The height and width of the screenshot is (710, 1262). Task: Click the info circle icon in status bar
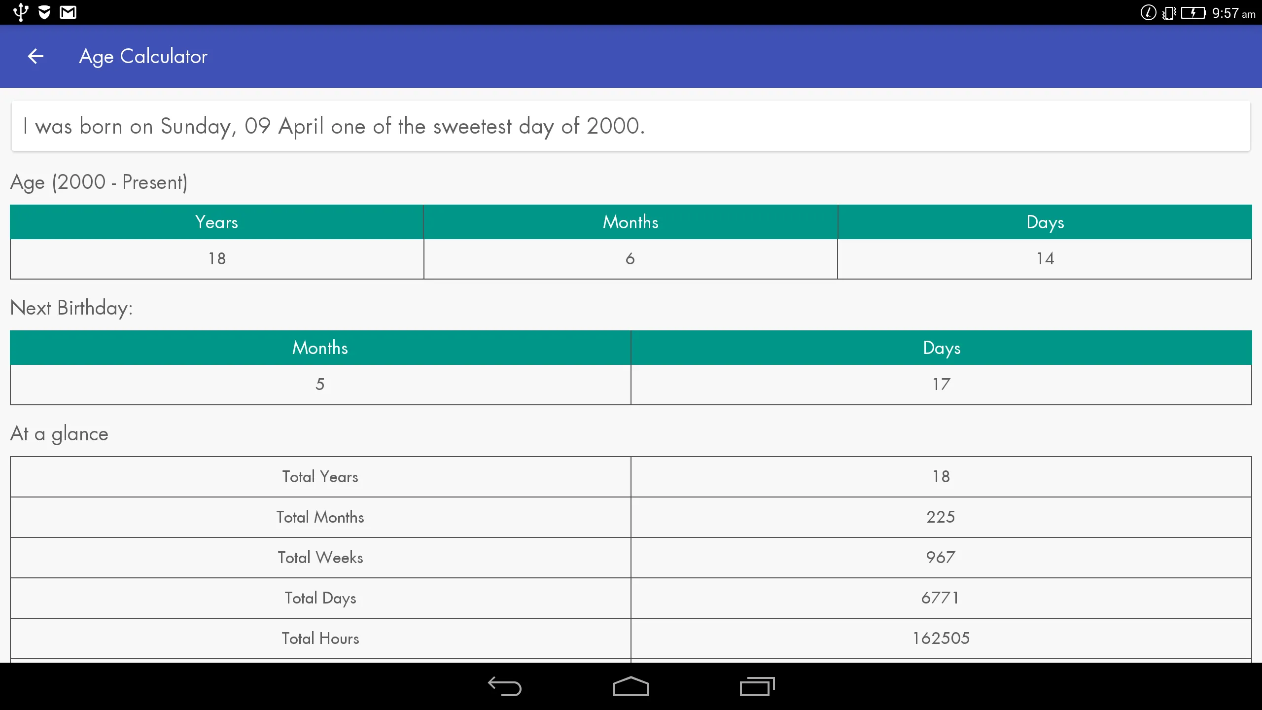coord(1145,12)
